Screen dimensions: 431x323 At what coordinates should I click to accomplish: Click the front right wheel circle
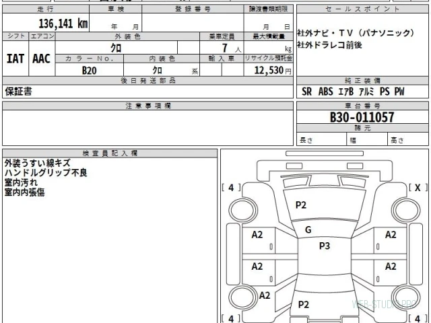[405, 210]
